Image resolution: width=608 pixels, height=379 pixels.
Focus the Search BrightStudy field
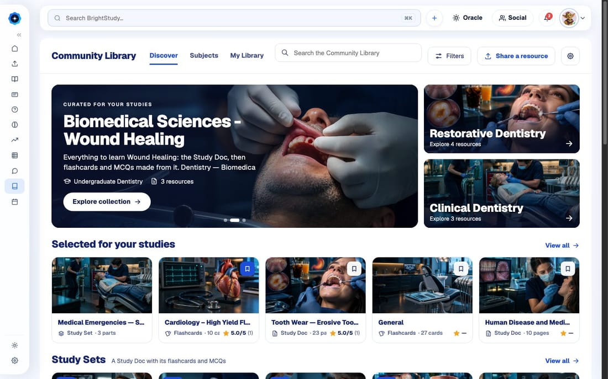[234, 18]
